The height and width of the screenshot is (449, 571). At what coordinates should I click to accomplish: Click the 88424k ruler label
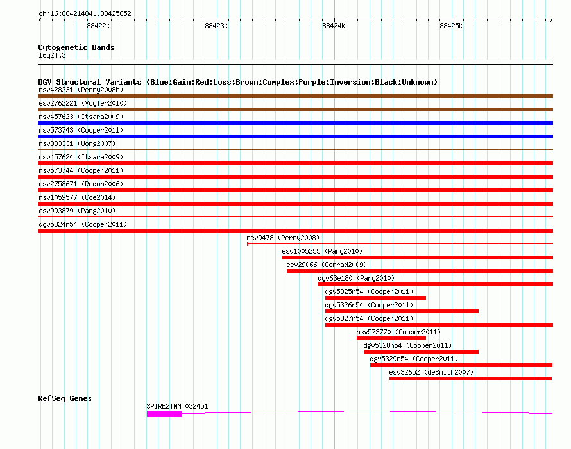pyautogui.click(x=334, y=26)
